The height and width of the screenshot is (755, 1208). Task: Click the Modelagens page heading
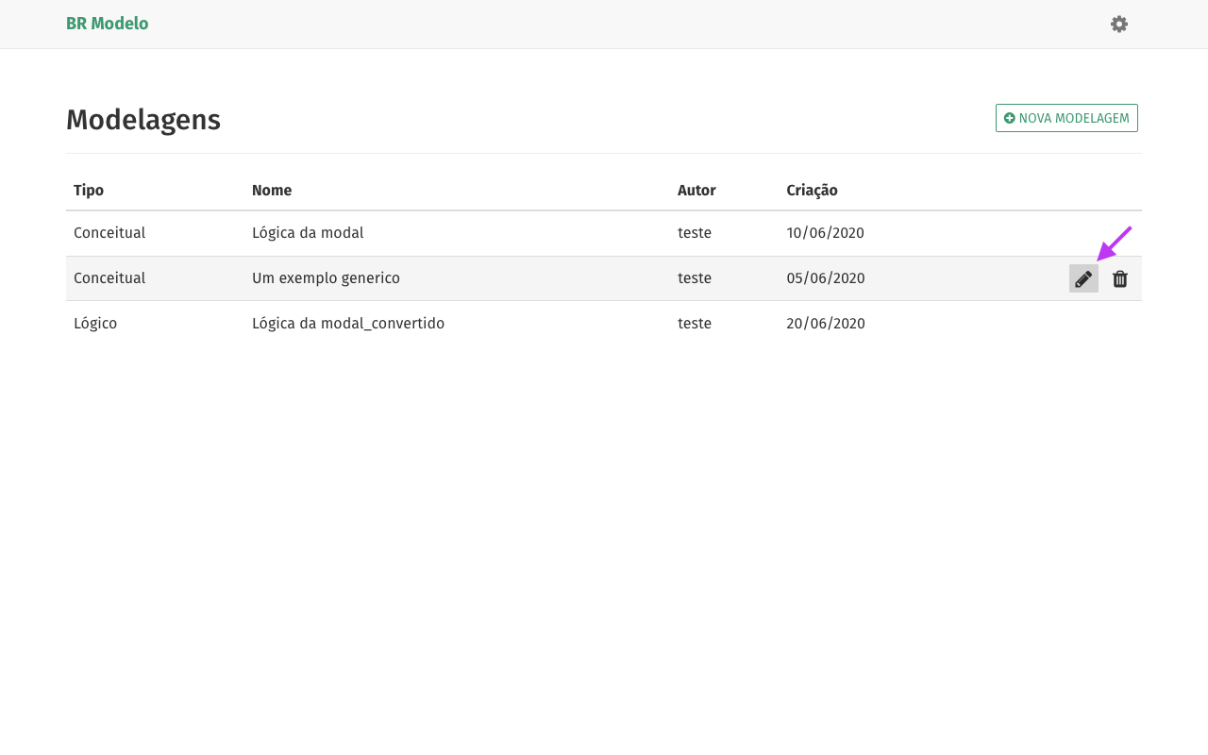(143, 120)
